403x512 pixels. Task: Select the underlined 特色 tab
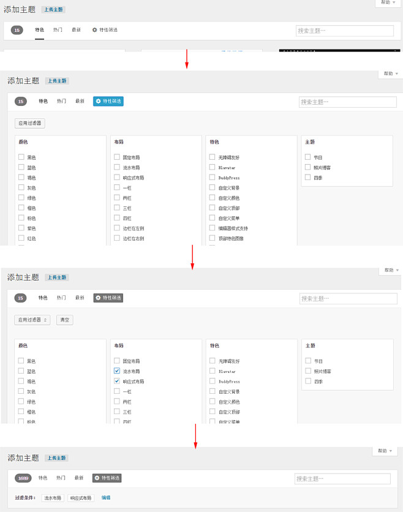click(40, 30)
